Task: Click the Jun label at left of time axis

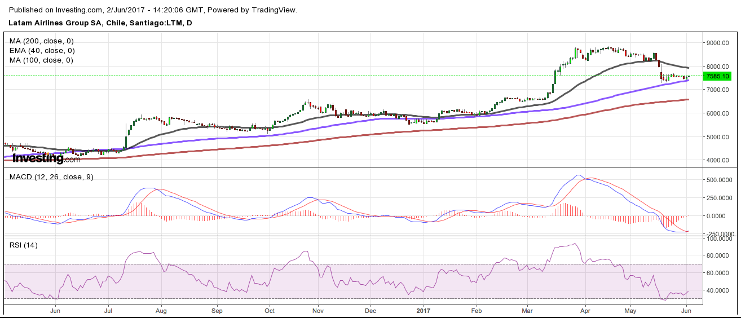Action: click(55, 310)
